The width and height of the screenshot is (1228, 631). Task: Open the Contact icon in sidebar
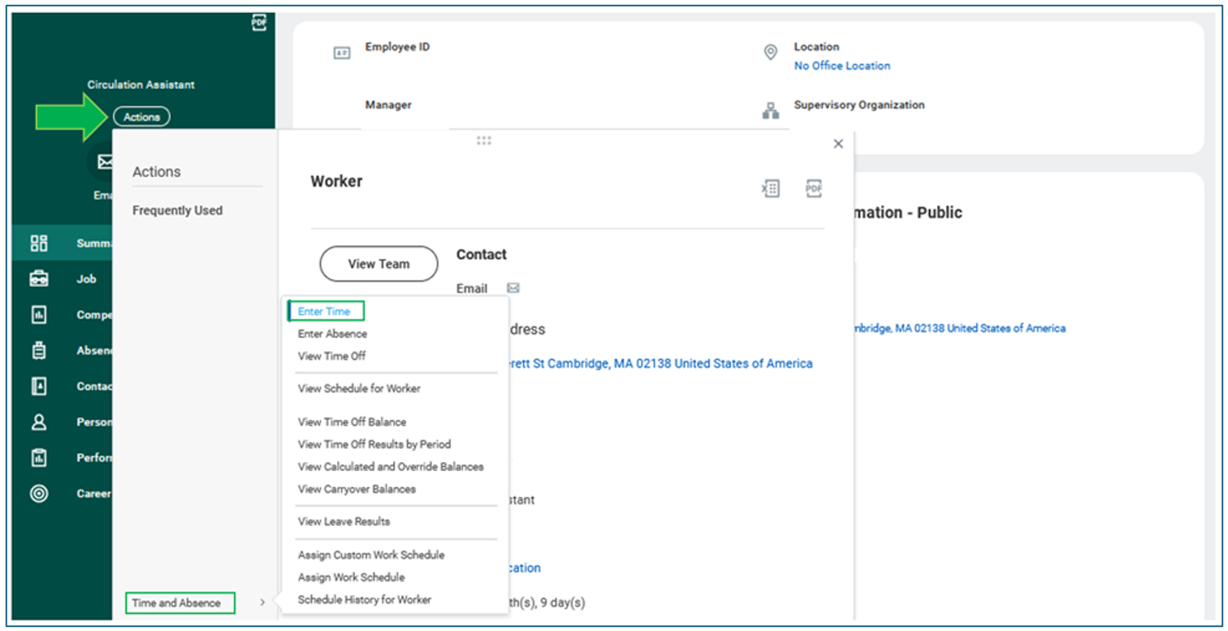tap(39, 387)
